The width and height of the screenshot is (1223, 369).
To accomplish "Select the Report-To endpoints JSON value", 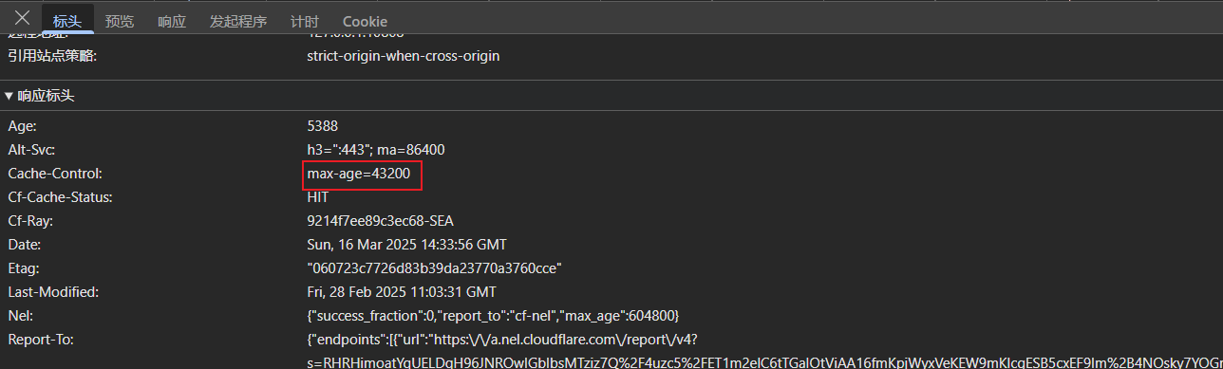I will click(764, 350).
